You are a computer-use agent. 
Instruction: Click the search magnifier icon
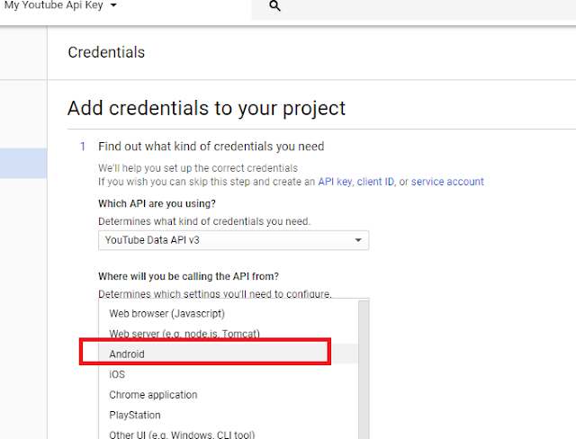tap(275, 6)
